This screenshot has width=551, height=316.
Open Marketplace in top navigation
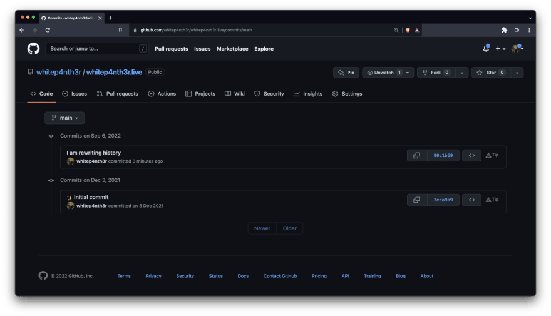click(232, 49)
